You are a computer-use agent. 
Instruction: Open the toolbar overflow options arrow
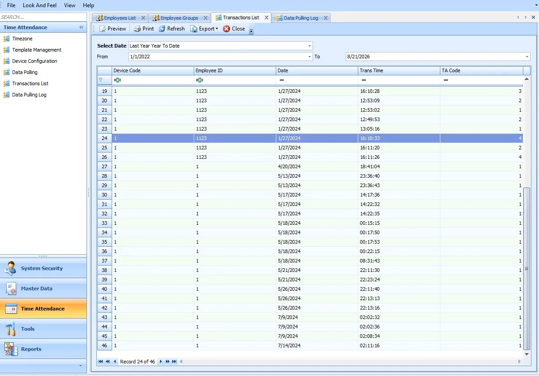click(252, 31)
